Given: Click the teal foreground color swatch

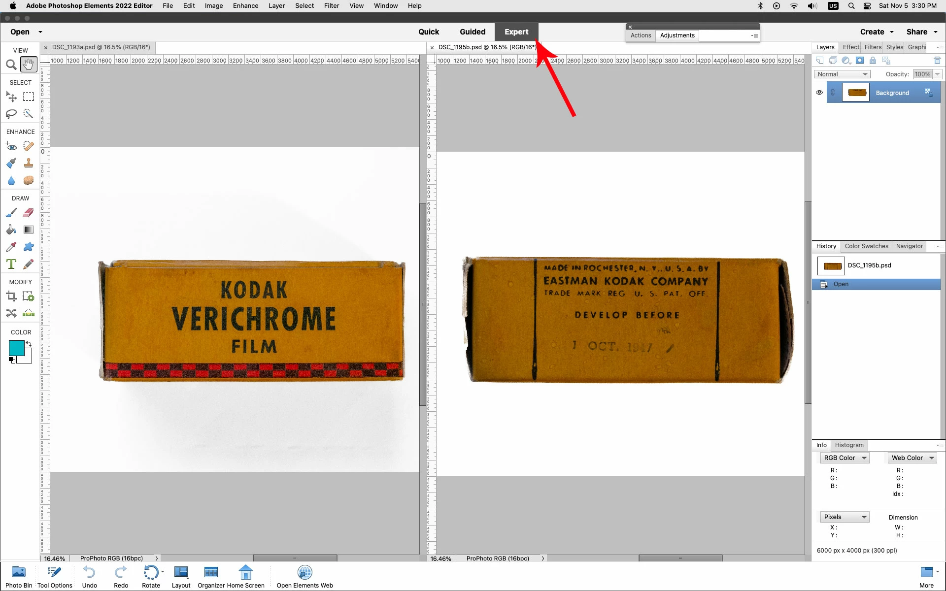Looking at the screenshot, I should [x=15, y=347].
